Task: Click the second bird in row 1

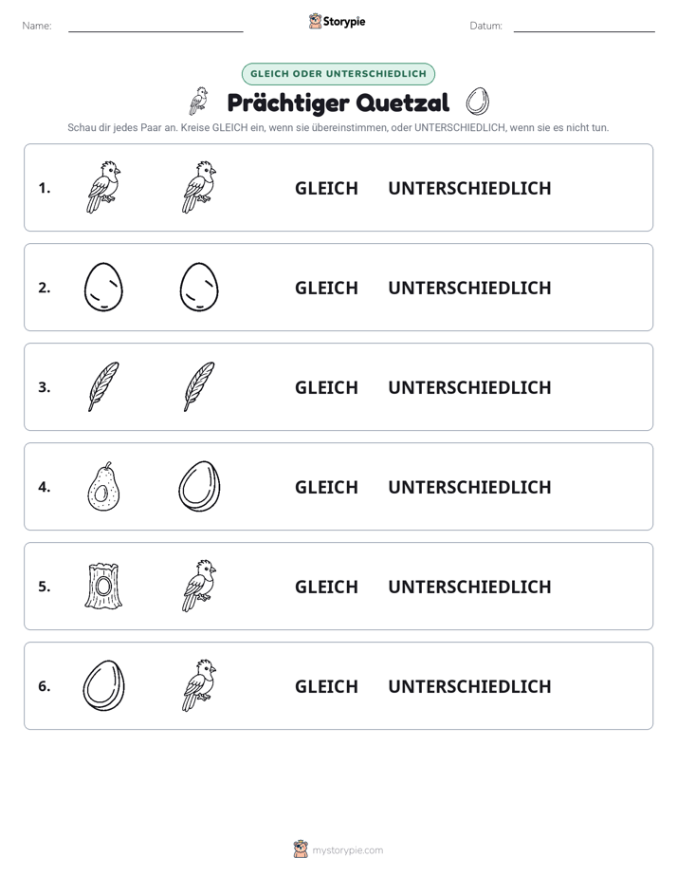Action: click(x=199, y=187)
